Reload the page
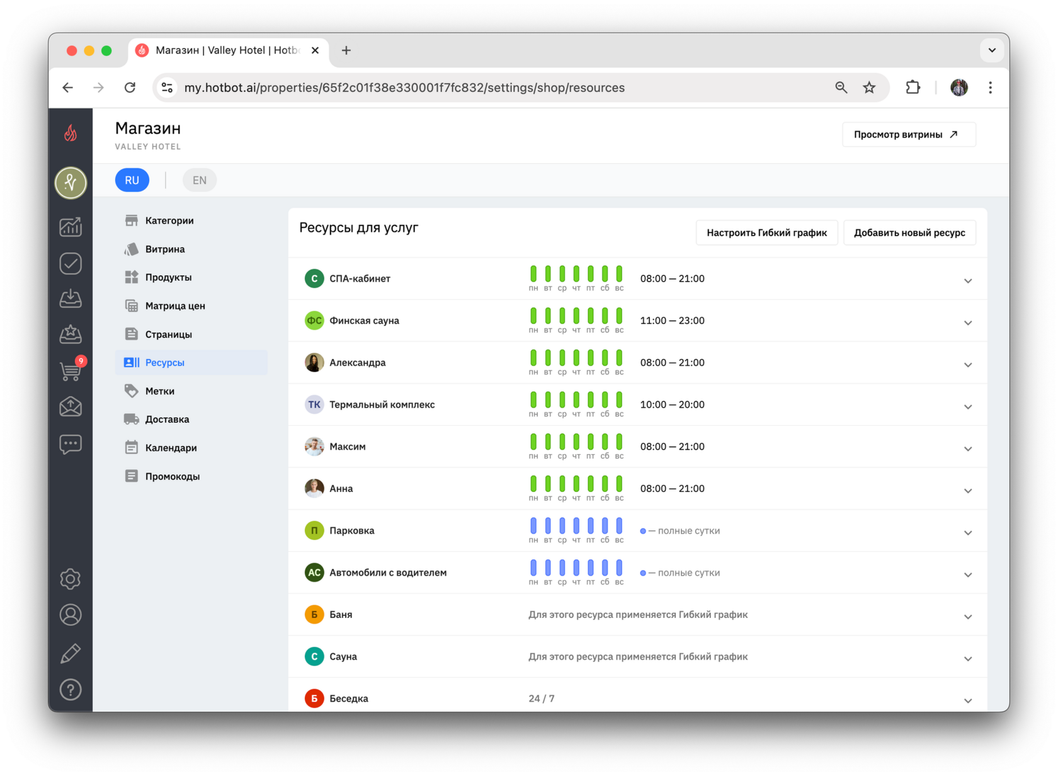Viewport: 1058px width, 776px height. 130,88
